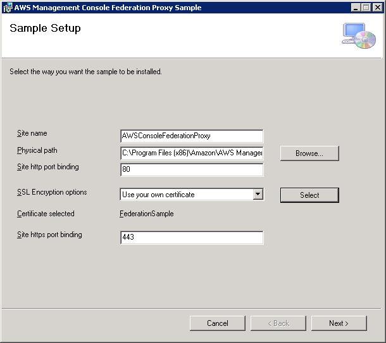Focus the Physical path input field

point(192,153)
